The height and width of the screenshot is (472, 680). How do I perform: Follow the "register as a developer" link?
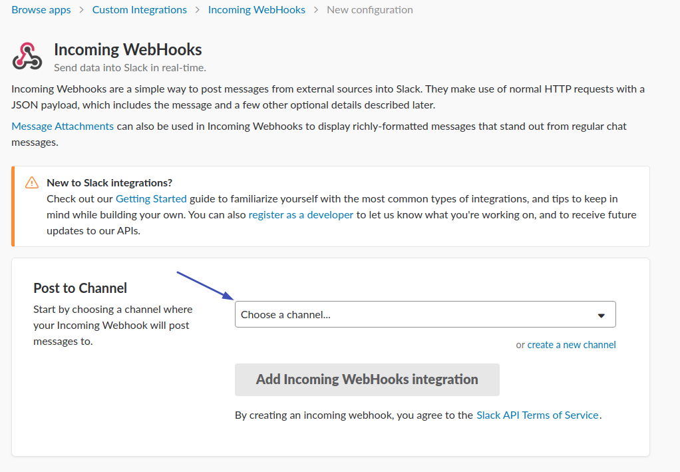coord(301,214)
